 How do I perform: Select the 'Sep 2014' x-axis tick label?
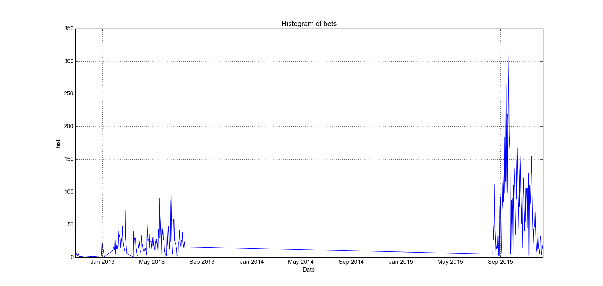[x=351, y=262]
